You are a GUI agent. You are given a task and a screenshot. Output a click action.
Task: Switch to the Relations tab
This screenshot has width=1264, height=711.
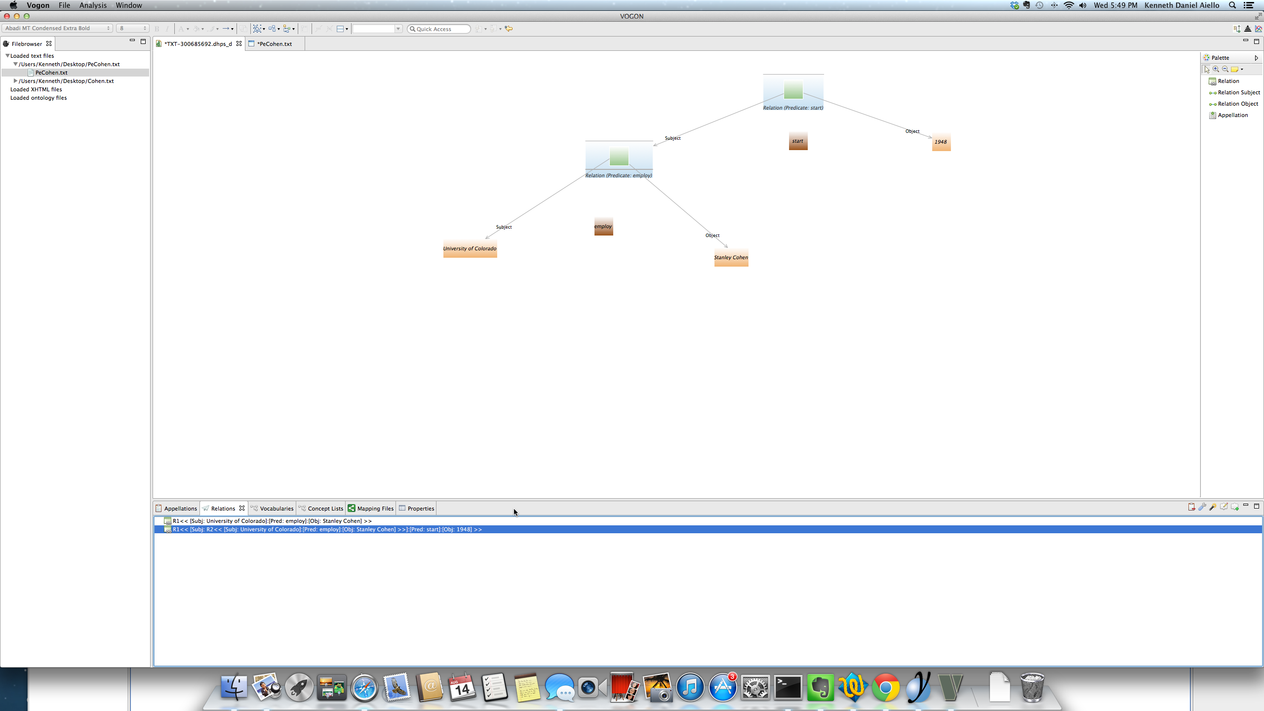222,508
